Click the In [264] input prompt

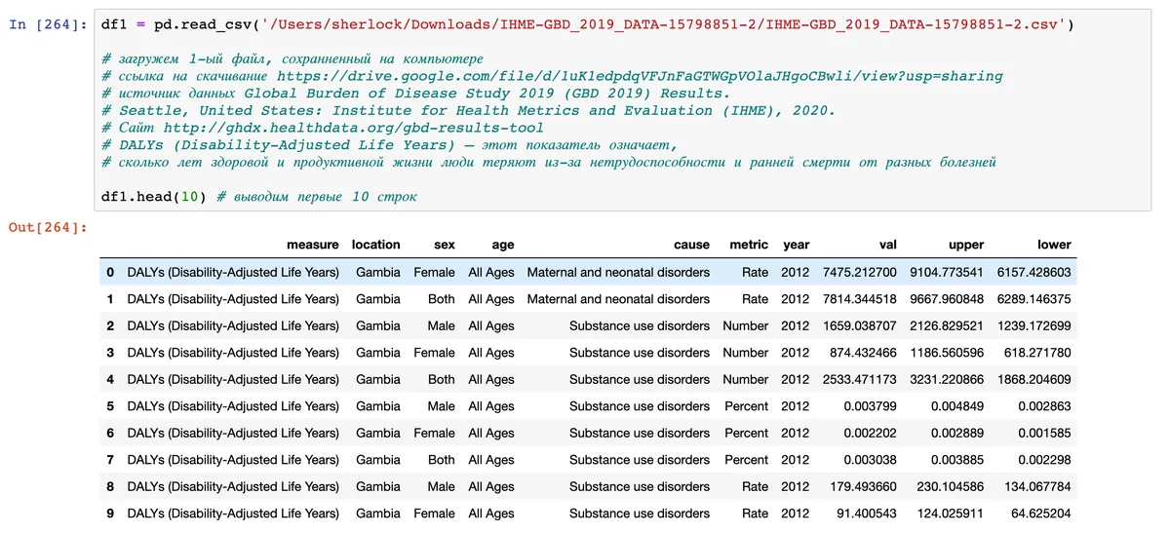[x=48, y=23]
